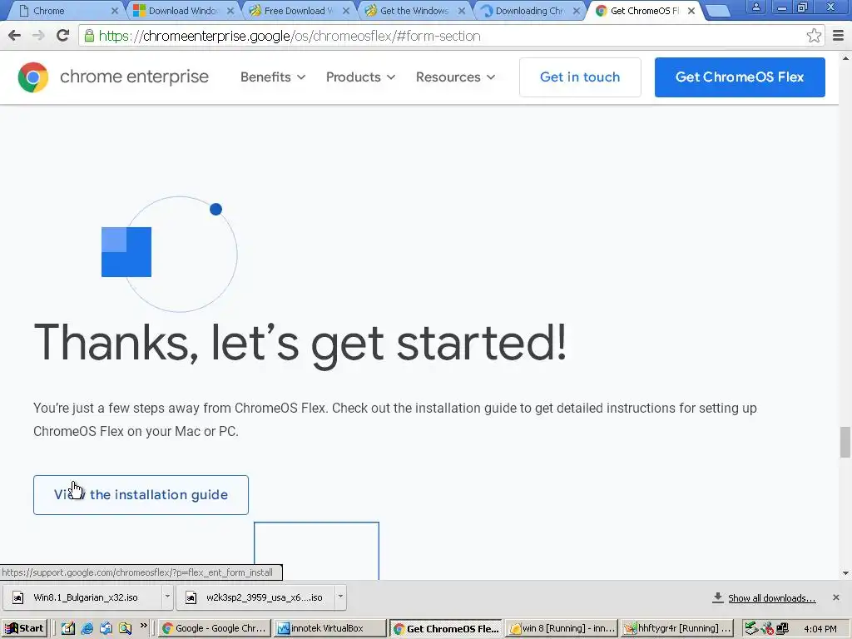The height and width of the screenshot is (639, 852).
Task: Open the Windows Start menu
Action: click(24, 628)
